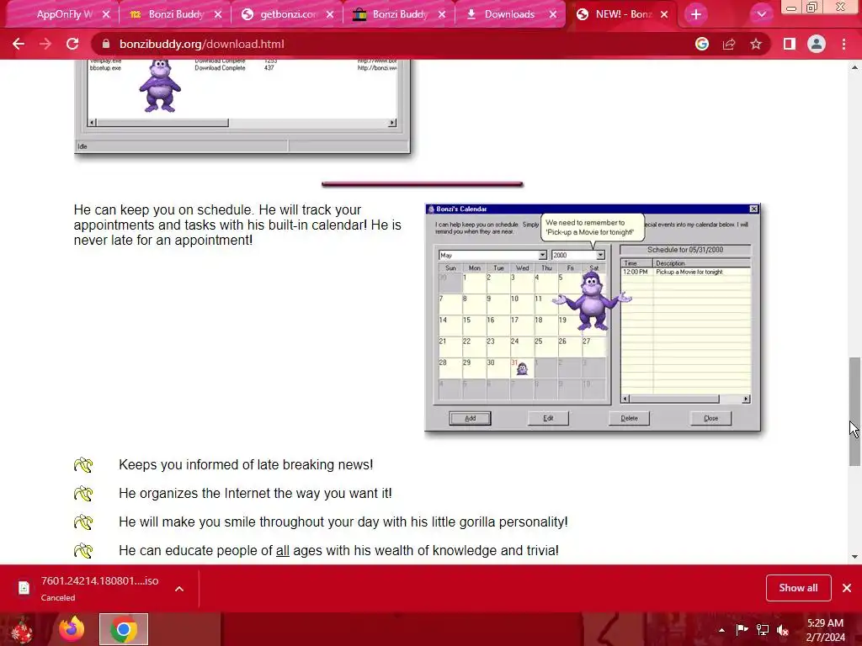Click the forward navigation arrow
The height and width of the screenshot is (646, 862).
pos(45,44)
